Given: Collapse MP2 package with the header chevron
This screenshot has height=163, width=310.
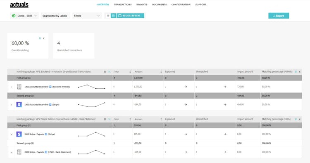Looking at the screenshot, I should (x=300, y=119).
